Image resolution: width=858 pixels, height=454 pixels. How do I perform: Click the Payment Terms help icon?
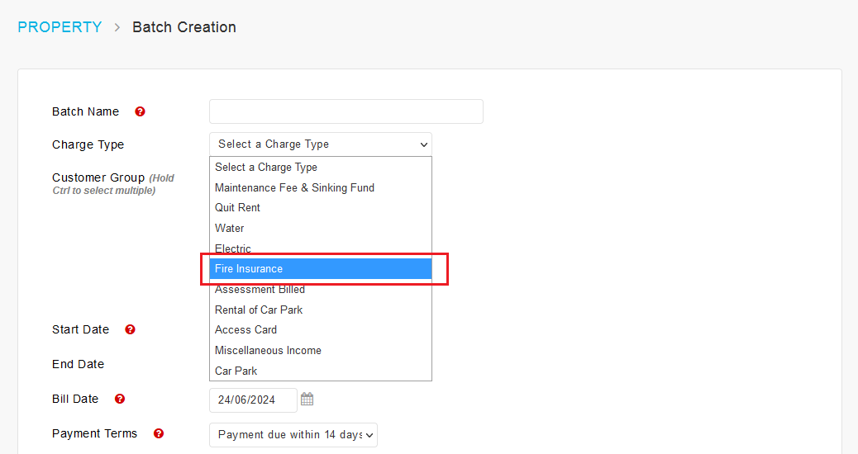point(159,433)
